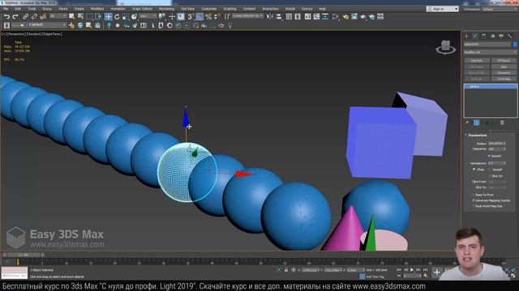Toggle the Layer Explorer toolbar icon
Viewport: 519px width, 291px height.
click(x=298, y=16)
